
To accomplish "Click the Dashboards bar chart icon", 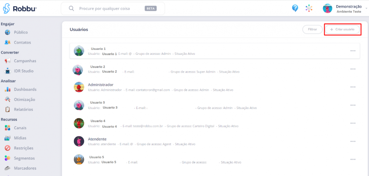I will [x=7, y=89].
